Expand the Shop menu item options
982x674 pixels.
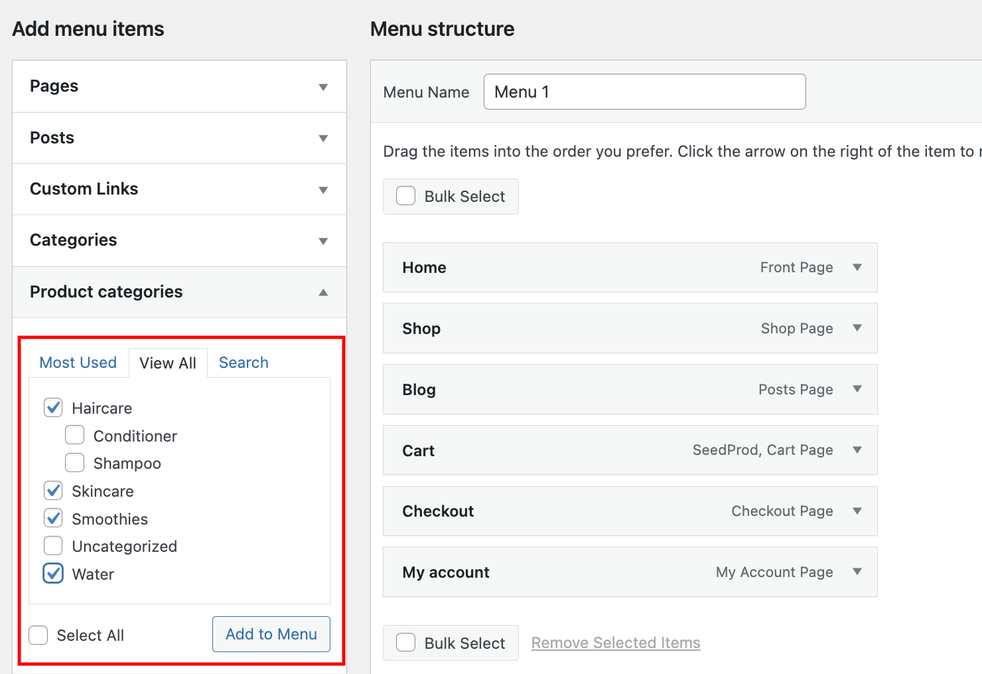coord(857,328)
